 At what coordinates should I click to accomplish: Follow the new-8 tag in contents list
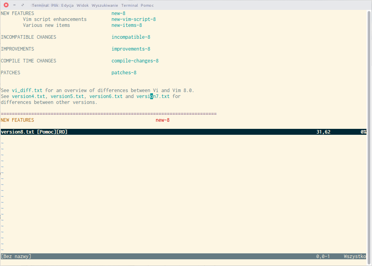pyautogui.click(x=118, y=13)
